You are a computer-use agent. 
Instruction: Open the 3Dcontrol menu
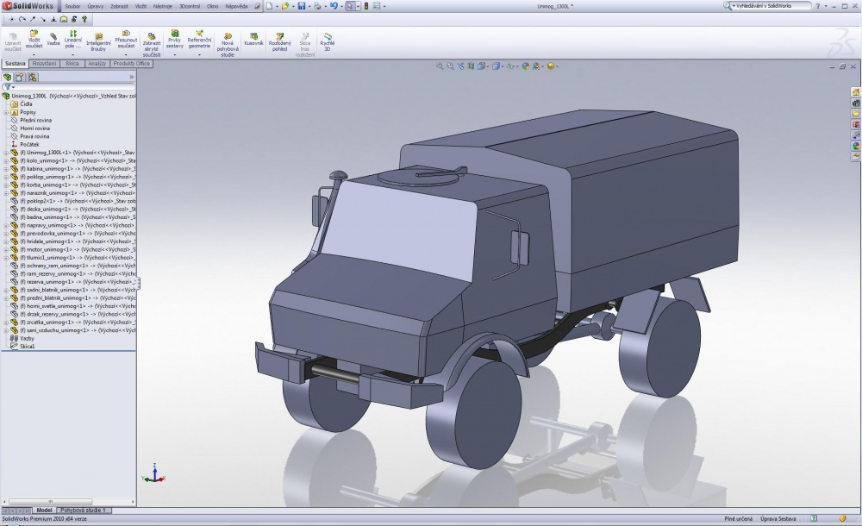pos(190,6)
